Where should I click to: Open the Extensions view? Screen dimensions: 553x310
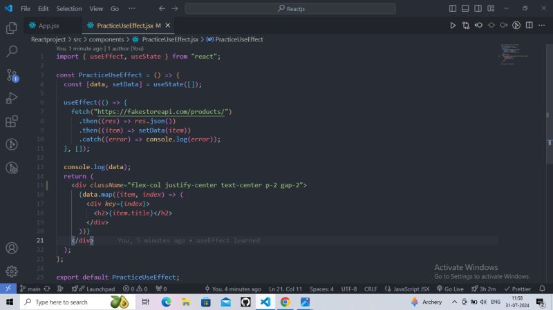coord(11,122)
